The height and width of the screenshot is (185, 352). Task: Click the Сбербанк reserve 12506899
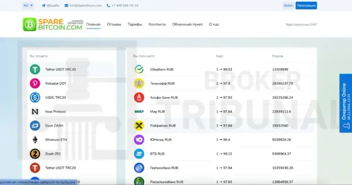click(280, 70)
